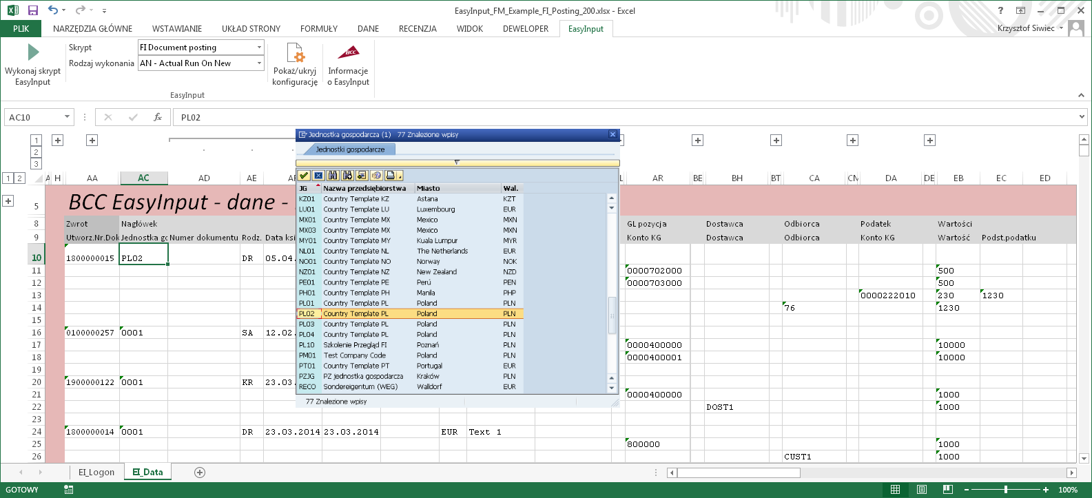The width and height of the screenshot is (1092, 498).
Task: Select Normal view button in status bar
Action: click(x=895, y=490)
